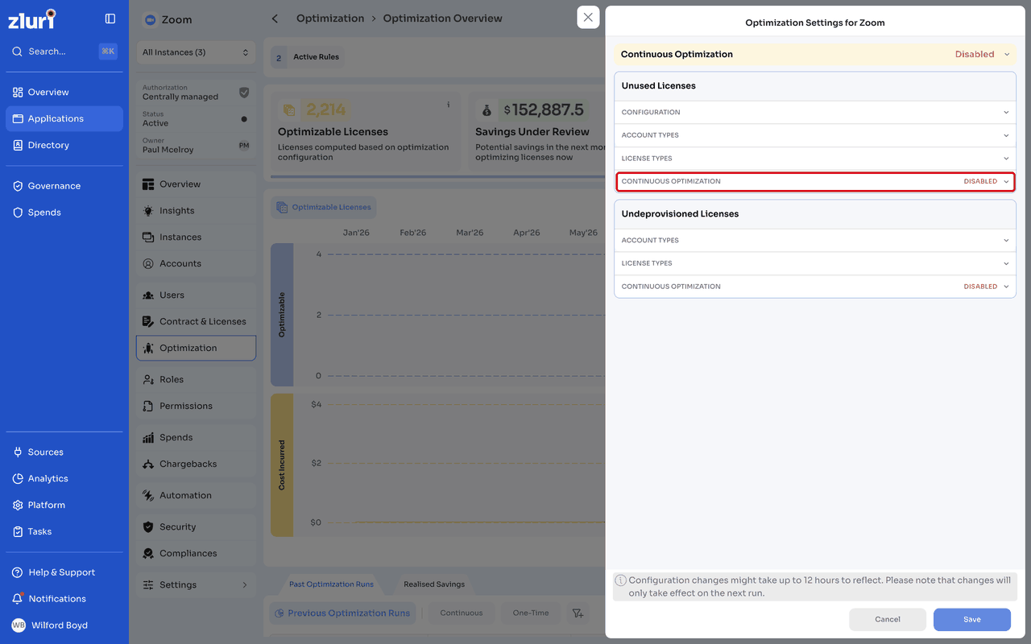Expand License Types under Unused Licenses
The height and width of the screenshot is (644, 1031).
(815, 159)
